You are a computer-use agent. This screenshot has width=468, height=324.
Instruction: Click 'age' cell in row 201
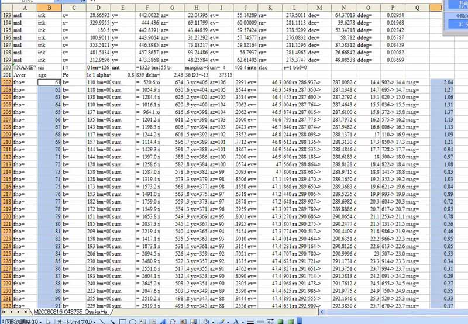coord(49,75)
